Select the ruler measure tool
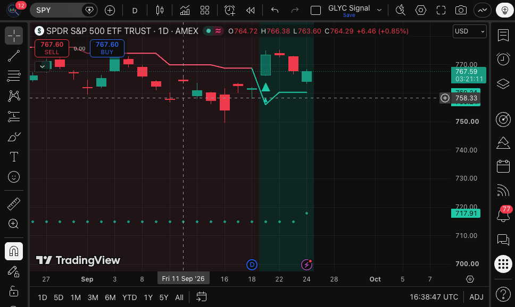The image size is (515, 307). [14, 203]
